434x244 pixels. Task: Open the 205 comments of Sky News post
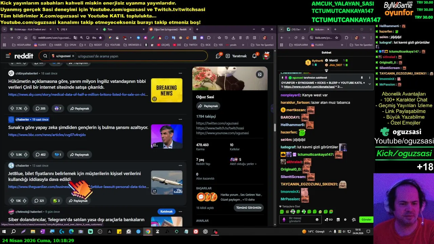(41, 108)
